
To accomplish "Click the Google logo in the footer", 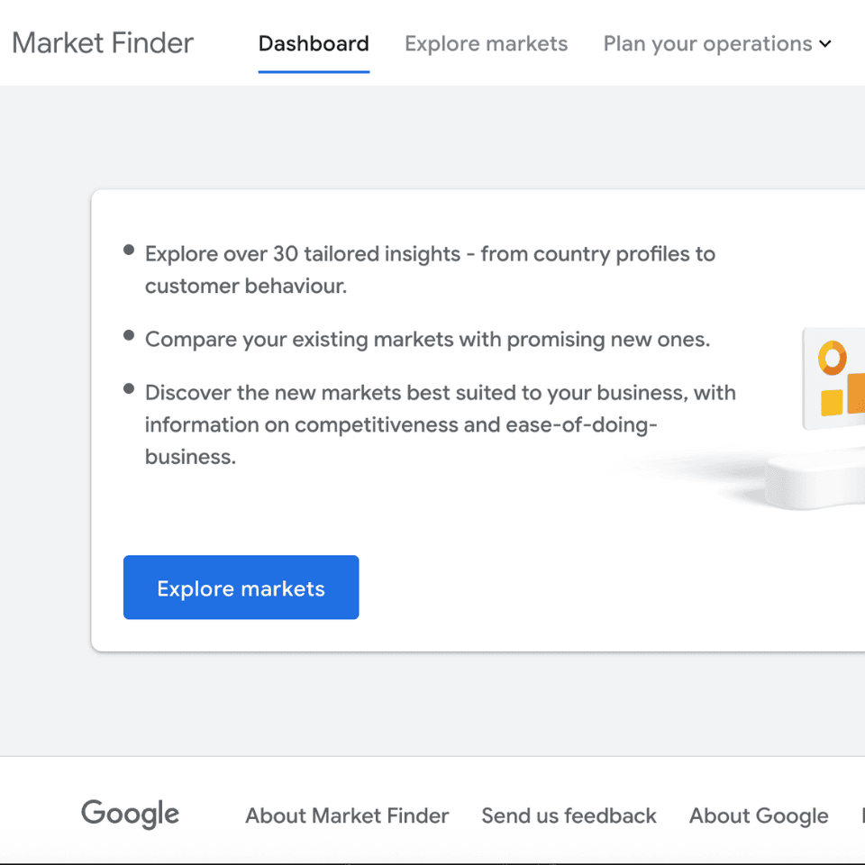I will click(131, 814).
